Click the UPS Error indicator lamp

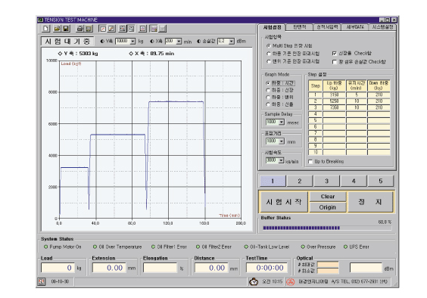pos(345,247)
